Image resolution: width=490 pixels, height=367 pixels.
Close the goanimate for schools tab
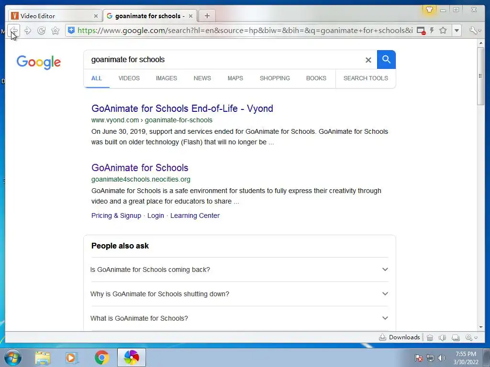click(190, 16)
